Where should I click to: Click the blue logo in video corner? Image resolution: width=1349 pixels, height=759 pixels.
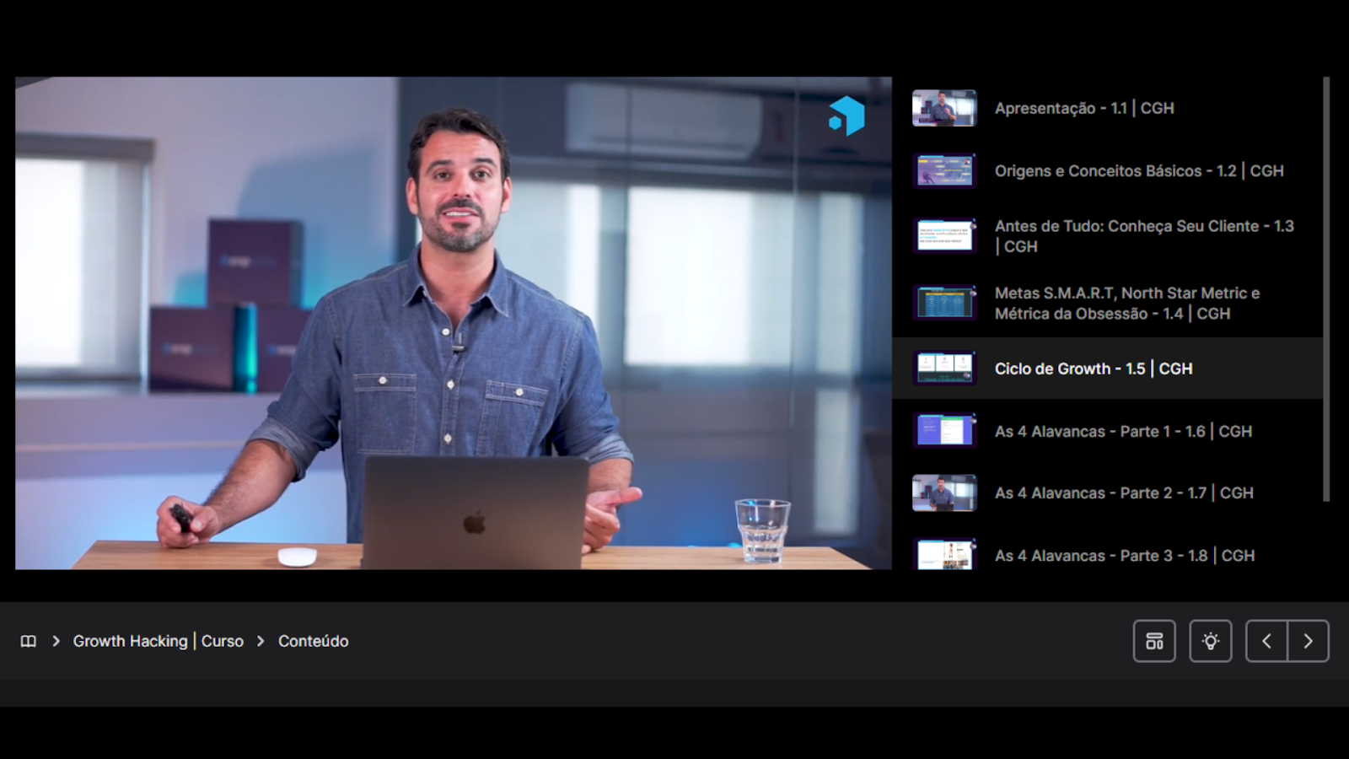tap(846, 116)
